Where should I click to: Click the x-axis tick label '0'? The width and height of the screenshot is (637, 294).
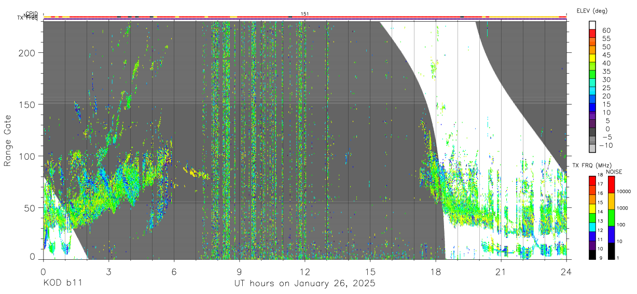point(43,272)
